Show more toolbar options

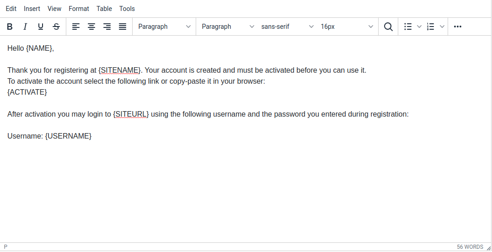click(458, 27)
